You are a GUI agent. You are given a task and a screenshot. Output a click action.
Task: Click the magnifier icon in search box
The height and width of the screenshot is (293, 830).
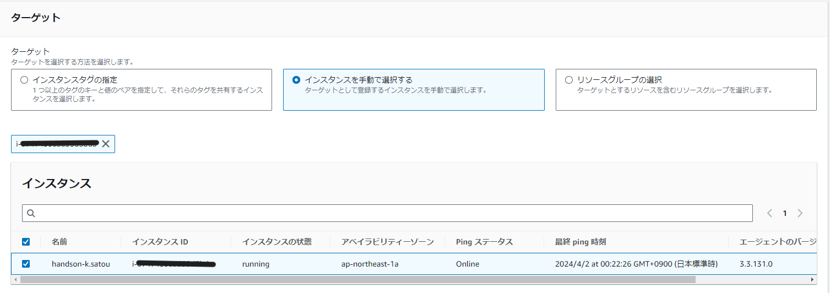click(31, 213)
